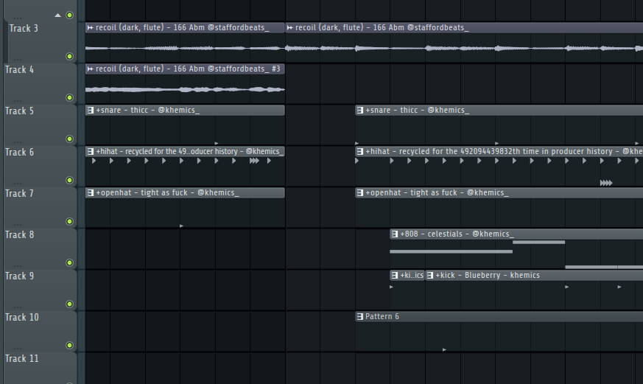This screenshot has width=643, height=384.
Task: Toggle mute light for Track 4
Action: tap(70, 97)
